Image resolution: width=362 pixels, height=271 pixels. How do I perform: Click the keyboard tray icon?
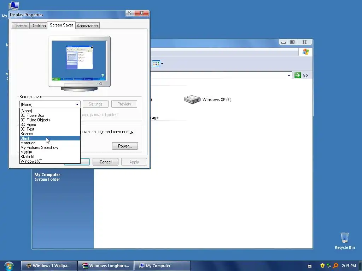[x=310, y=266]
